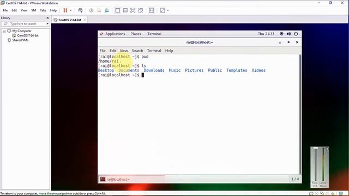Click the small square button on level meter

(x=327, y=149)
